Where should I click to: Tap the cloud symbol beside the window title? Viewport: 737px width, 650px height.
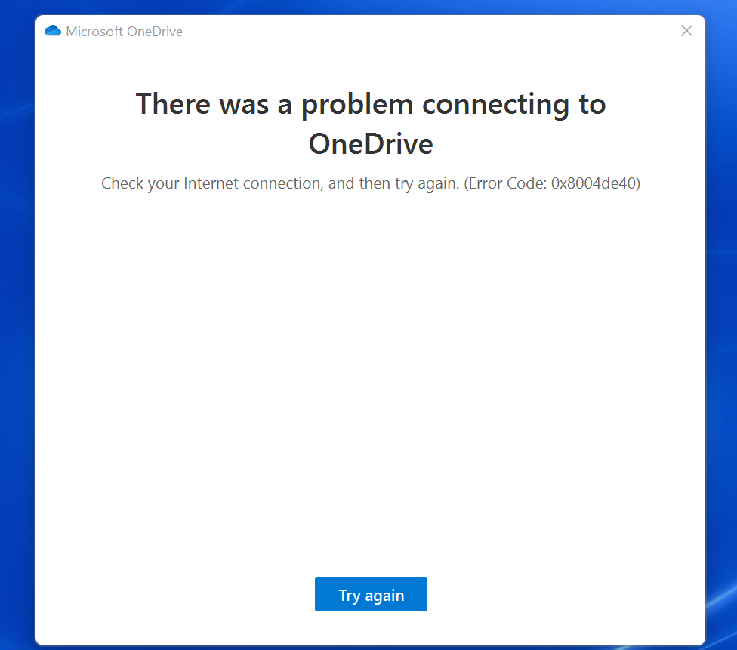[x=51, y=30]
